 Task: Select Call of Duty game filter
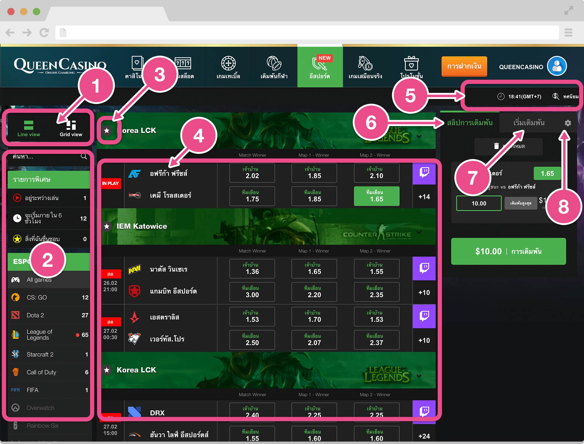tap(49, 372)
